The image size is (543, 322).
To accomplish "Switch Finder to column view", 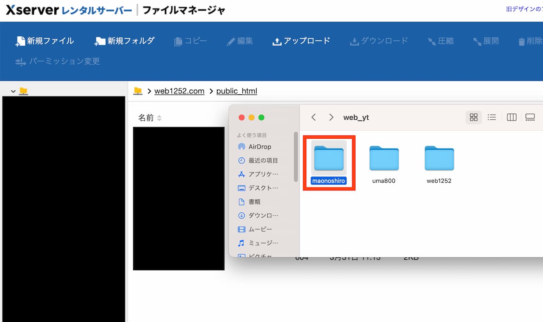I will pyautogui.click(x=512, y=117).
